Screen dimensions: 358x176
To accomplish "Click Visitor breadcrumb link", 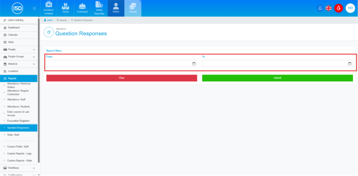I will [48, 20].
